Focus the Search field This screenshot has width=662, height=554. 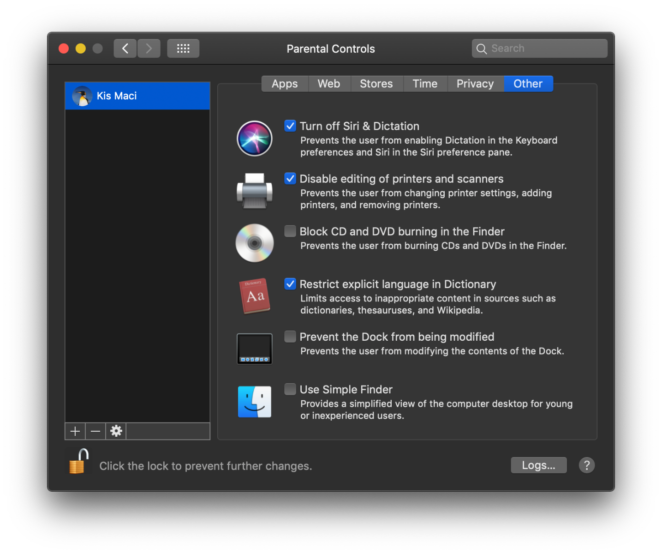(x=539, y=48)
